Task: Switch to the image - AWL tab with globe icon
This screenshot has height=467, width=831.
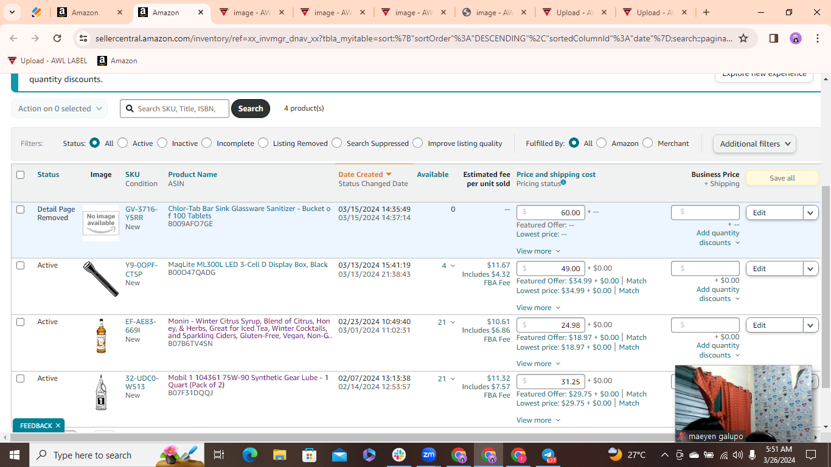Action: pos(494,12)
